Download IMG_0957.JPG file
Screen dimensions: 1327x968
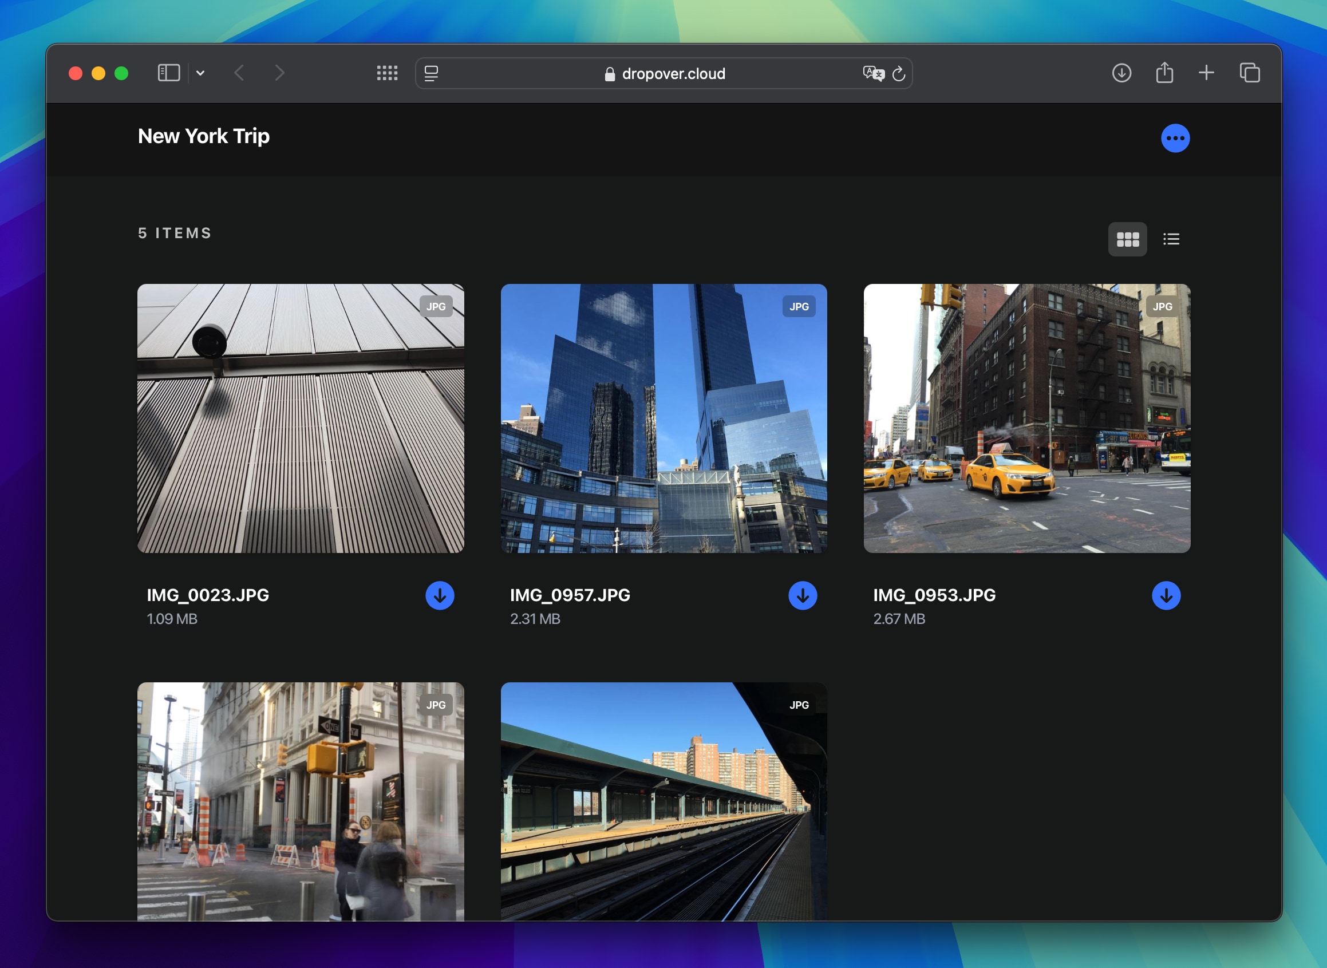803,594
